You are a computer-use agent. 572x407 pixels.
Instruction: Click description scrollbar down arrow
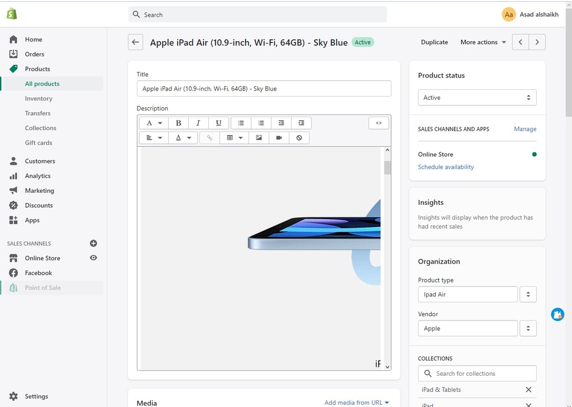(x=388, y=366)
